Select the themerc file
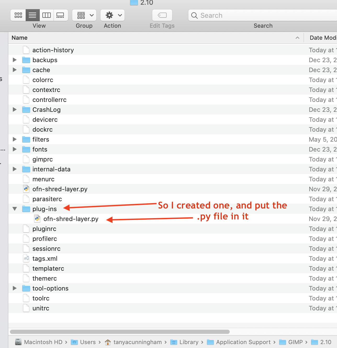Viewport: 337px width, 348px height. (44, 278)
